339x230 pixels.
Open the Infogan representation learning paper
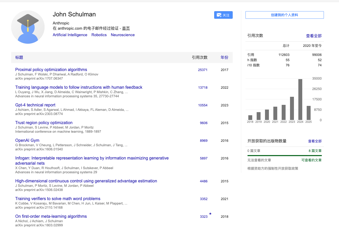click(92, 161)
